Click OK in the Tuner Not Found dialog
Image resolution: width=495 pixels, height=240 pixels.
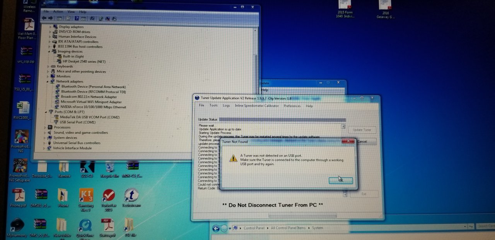point(341,180)
